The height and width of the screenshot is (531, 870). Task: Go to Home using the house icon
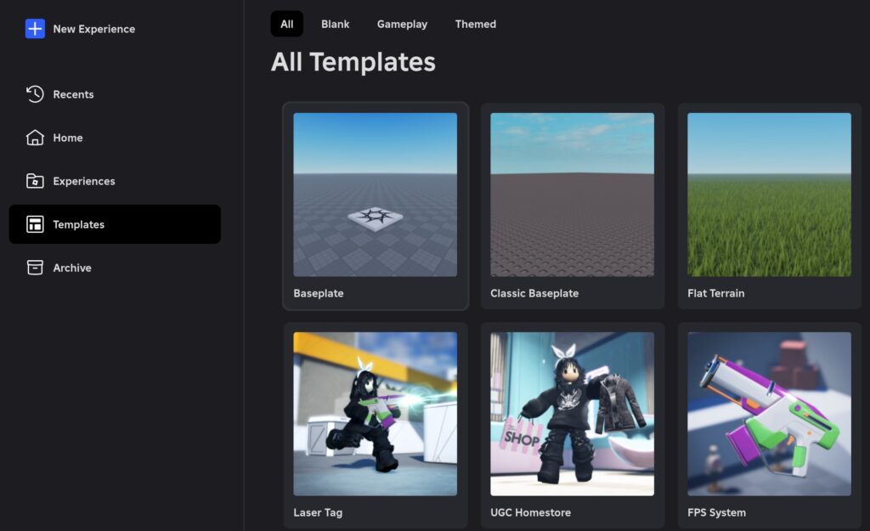coord(35,137)
